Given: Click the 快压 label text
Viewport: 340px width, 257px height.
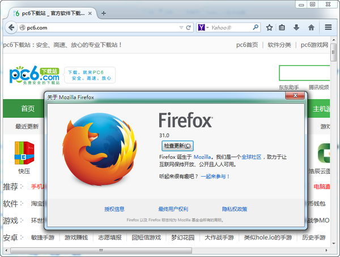Looking at the screenshot, I should 24,172.
